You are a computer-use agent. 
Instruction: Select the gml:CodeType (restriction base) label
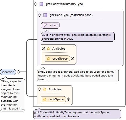tap(71, 15)
